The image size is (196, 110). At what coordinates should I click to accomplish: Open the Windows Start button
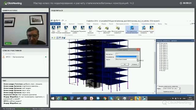tap(53, 98)
